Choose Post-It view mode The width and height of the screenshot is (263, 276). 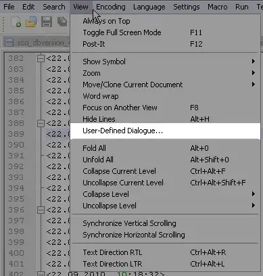(166, 44)
